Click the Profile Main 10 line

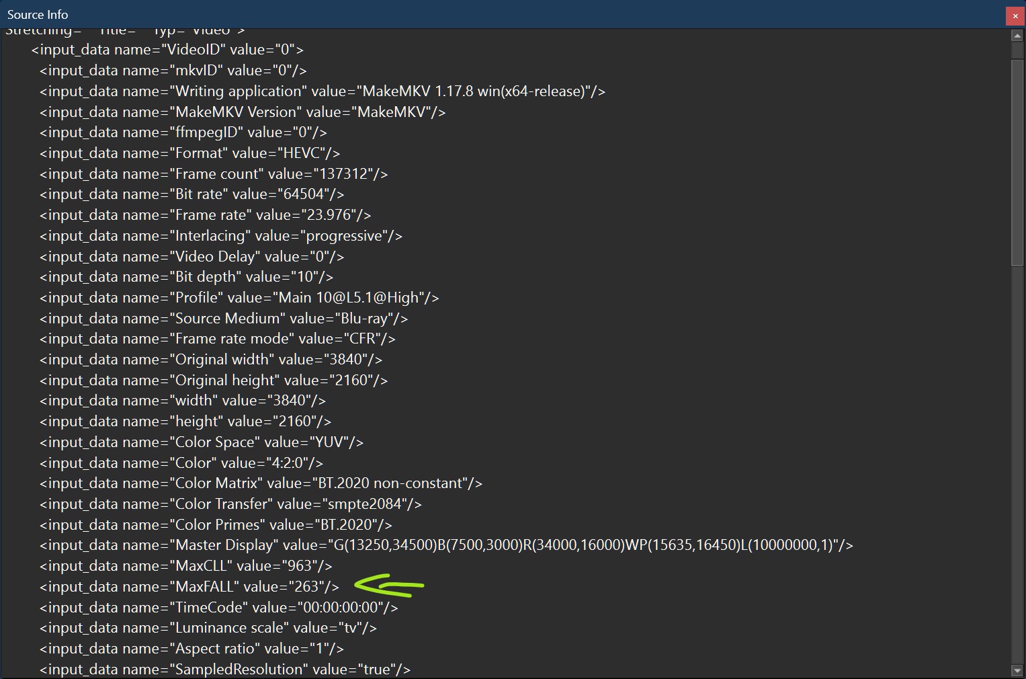tap(239, 298)
